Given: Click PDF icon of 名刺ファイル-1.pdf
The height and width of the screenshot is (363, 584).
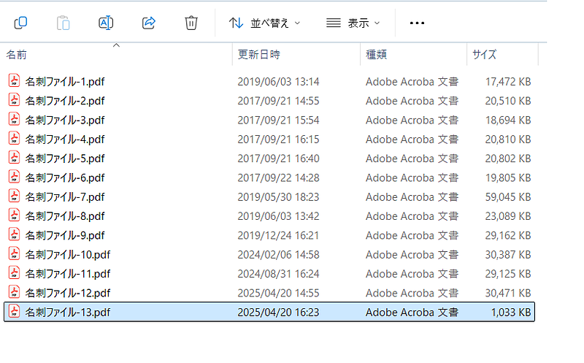Looking at the screenshot, I should [14, 81].
